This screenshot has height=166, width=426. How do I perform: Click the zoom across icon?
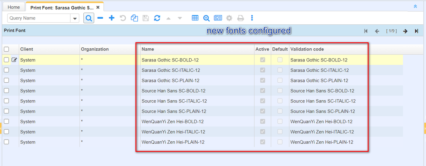pos(206,18)
